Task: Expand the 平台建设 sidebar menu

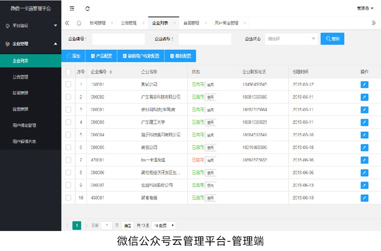Action: pos(31,26)
